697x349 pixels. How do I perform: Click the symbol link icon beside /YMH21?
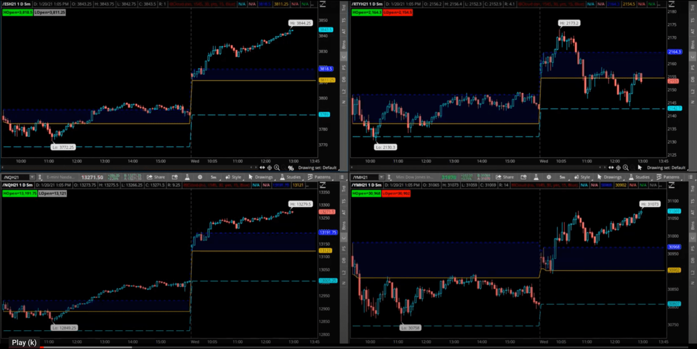(x=389, y=177)
